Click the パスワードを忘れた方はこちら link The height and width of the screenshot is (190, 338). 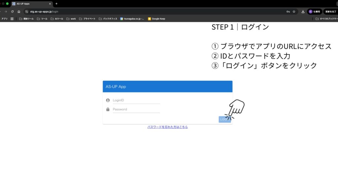tap(167, 127)
